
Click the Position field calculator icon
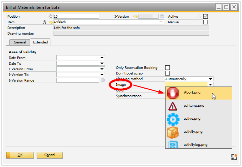50,16
